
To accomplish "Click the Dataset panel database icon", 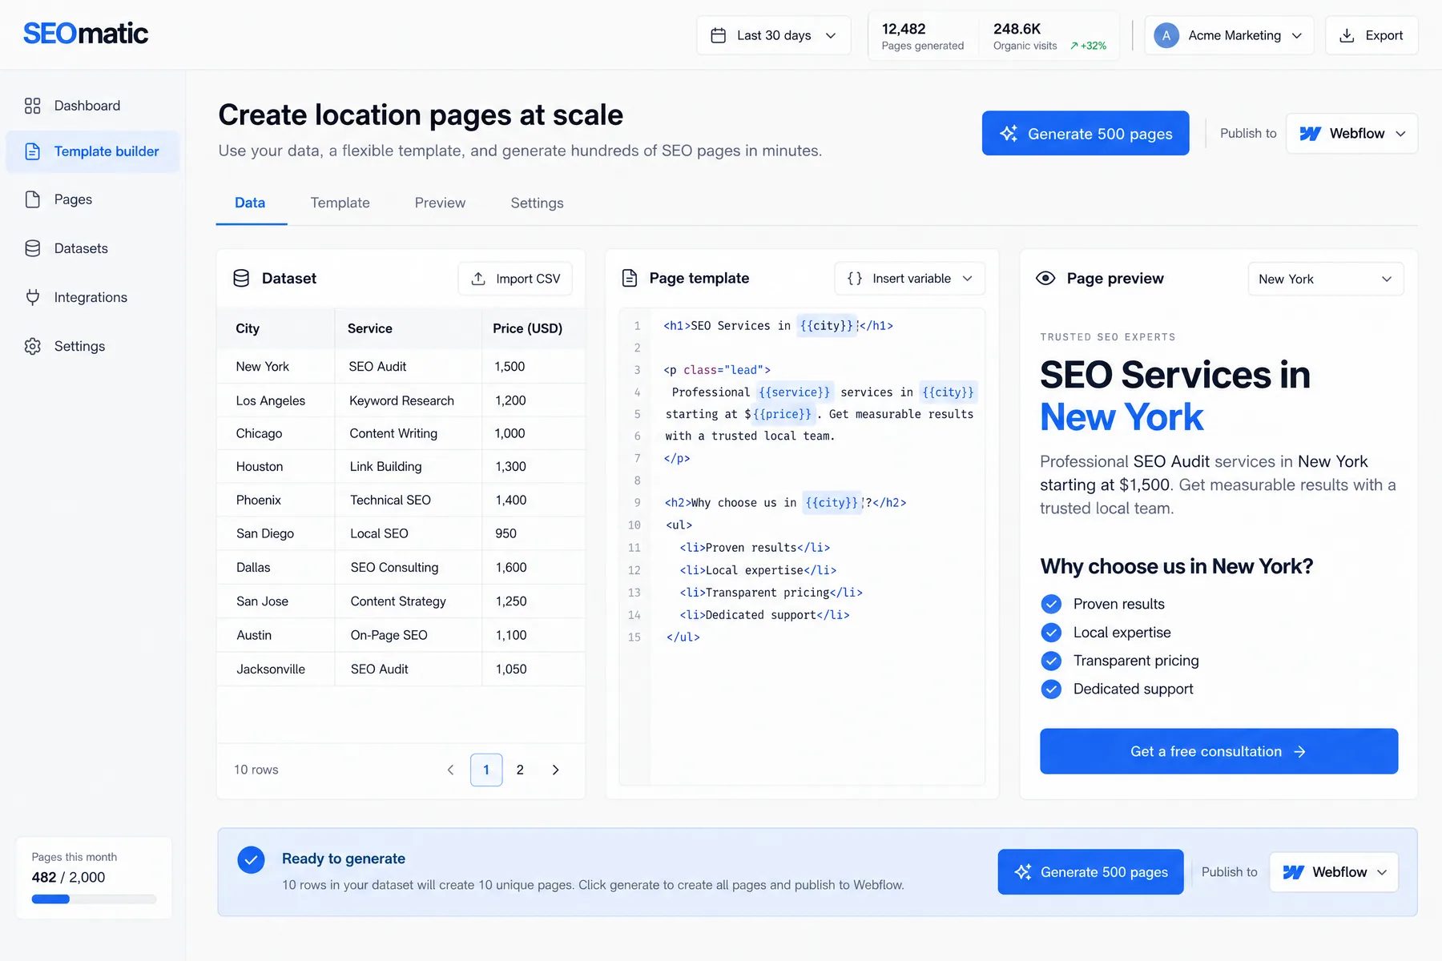I will (x=241, y=278).
